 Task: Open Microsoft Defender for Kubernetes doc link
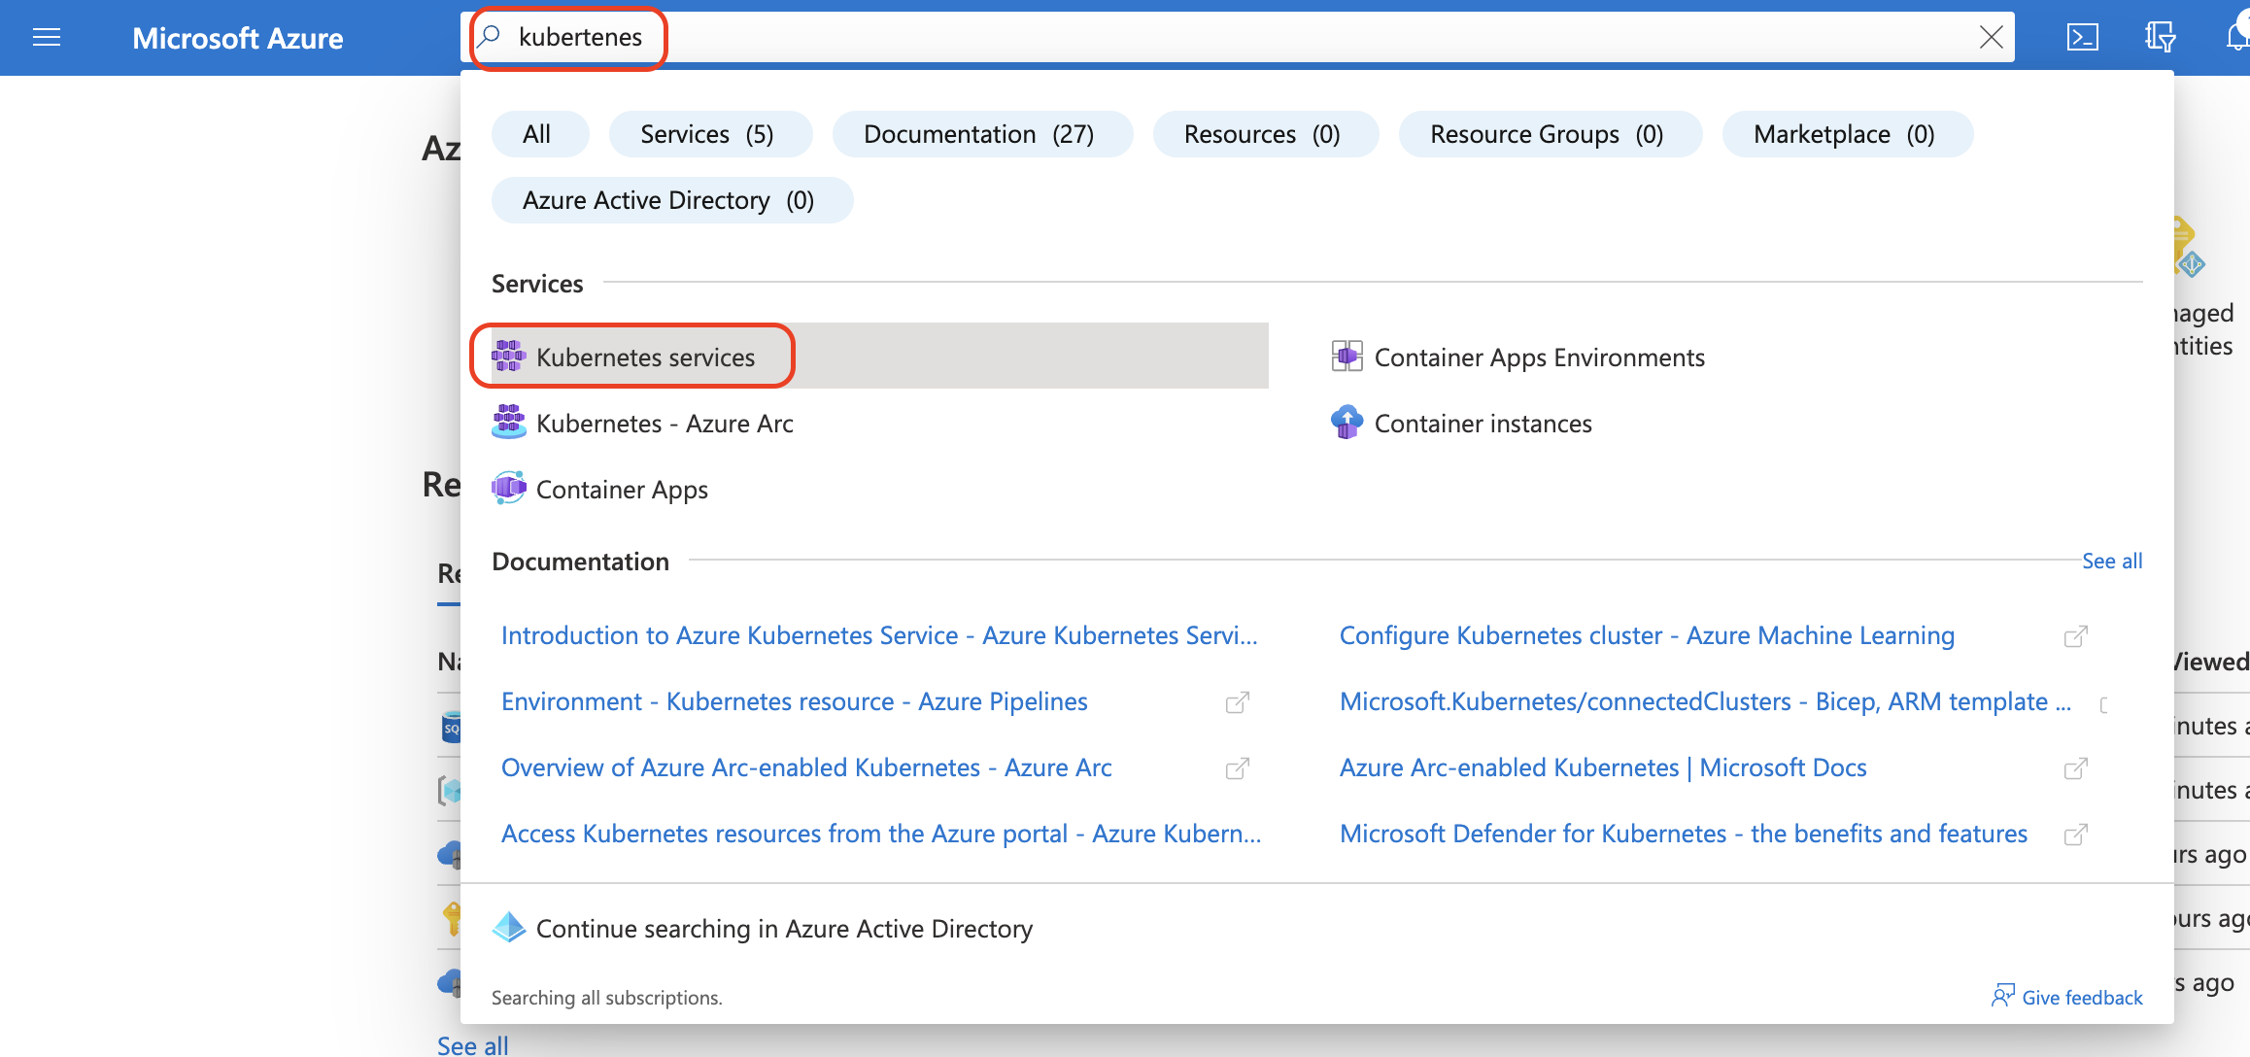click(x=1683, y=834)
